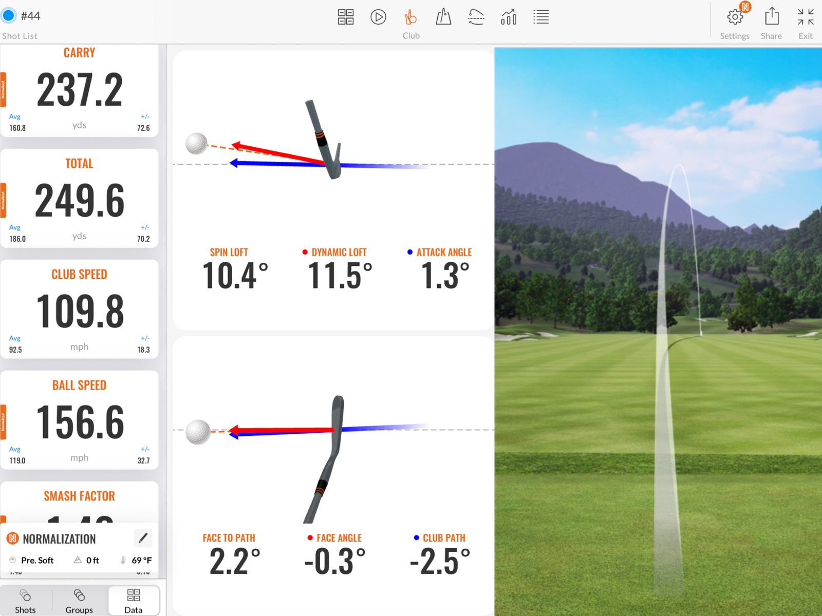Exit full screen mode
The width and height of the screenshot is (822, 616).
(805, 17)
